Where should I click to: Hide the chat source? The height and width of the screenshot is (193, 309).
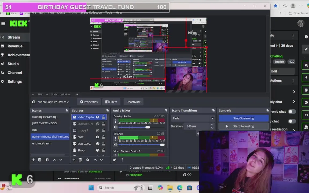click(98, 137)
